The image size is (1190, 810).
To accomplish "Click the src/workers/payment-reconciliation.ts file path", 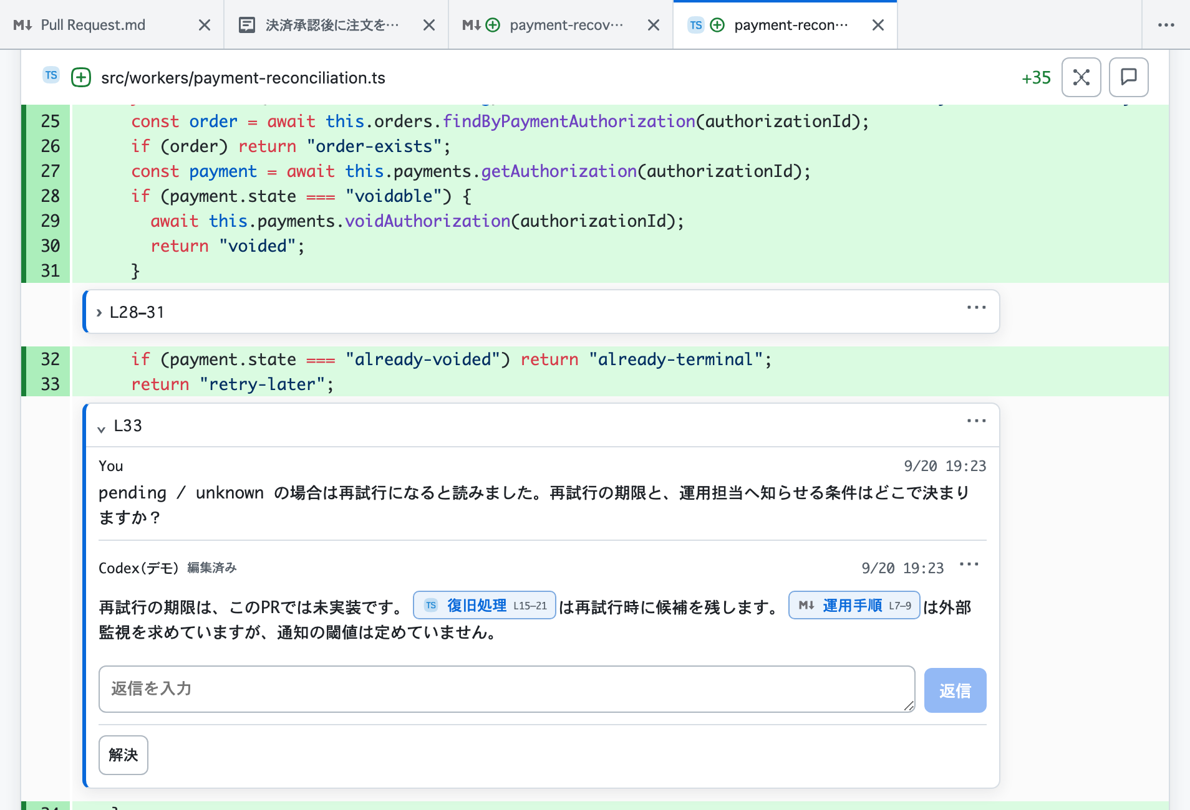I will pos(243,78).
